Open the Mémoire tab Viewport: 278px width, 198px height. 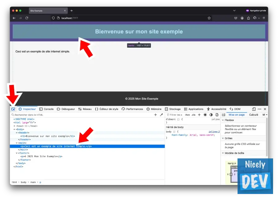pyautogui.click(x=154, y=109)
